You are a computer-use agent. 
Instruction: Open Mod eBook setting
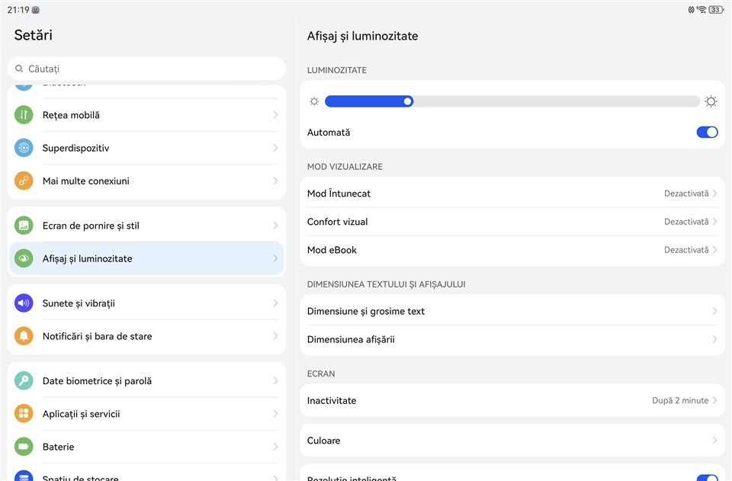[x=512, y=250]
